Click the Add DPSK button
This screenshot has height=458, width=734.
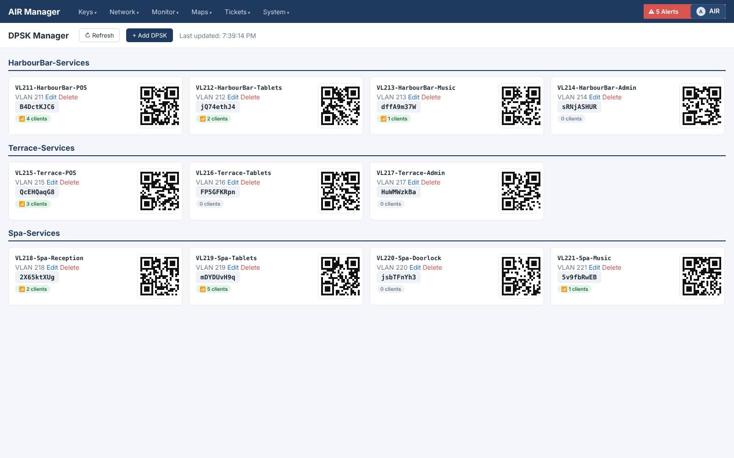click(150, 35)
